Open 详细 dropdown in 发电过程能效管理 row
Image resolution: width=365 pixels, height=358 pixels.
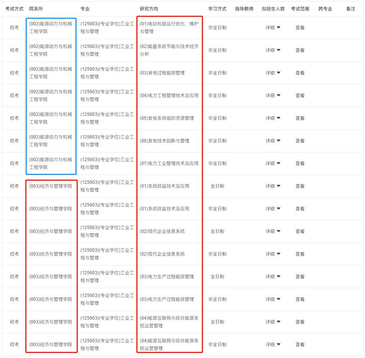click(273, 73)
